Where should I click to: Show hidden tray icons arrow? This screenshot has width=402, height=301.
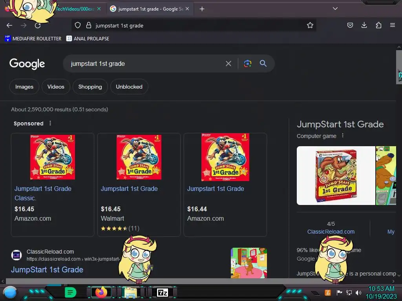coord(315,293)
